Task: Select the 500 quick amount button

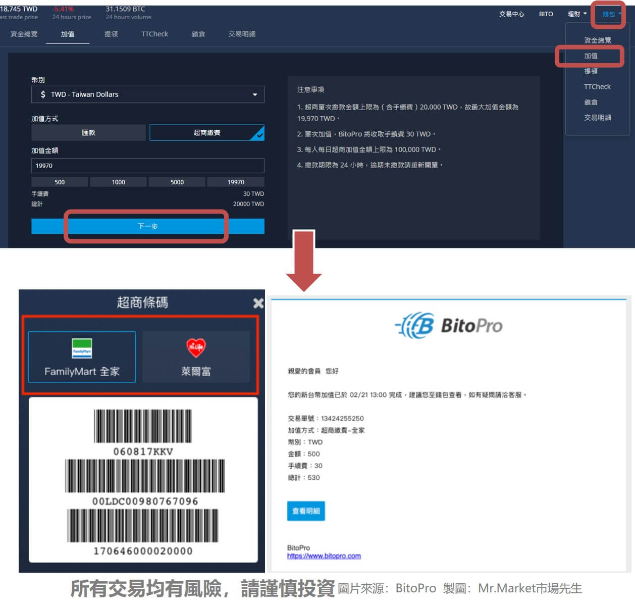Action: coord(60,182)
